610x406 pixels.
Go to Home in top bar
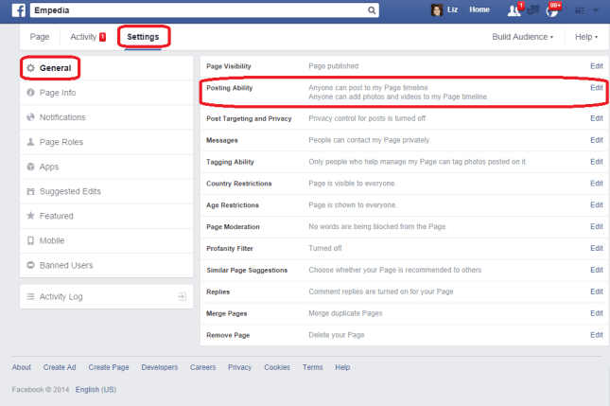pos(479,9)
